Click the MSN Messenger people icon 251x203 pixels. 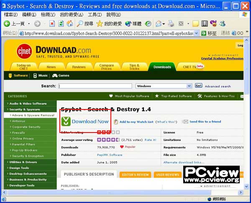point(223,24)
